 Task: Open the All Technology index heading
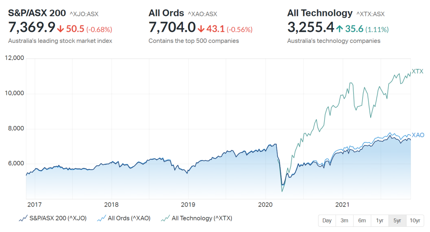coord(320,13)
